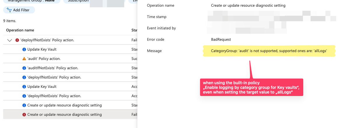The image size is (347, 128).
Task: Open the first Update Key Vault operation
Action: [x=42, y=49]
